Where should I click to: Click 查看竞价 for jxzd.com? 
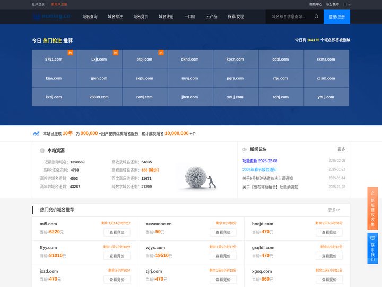[117, 280]
